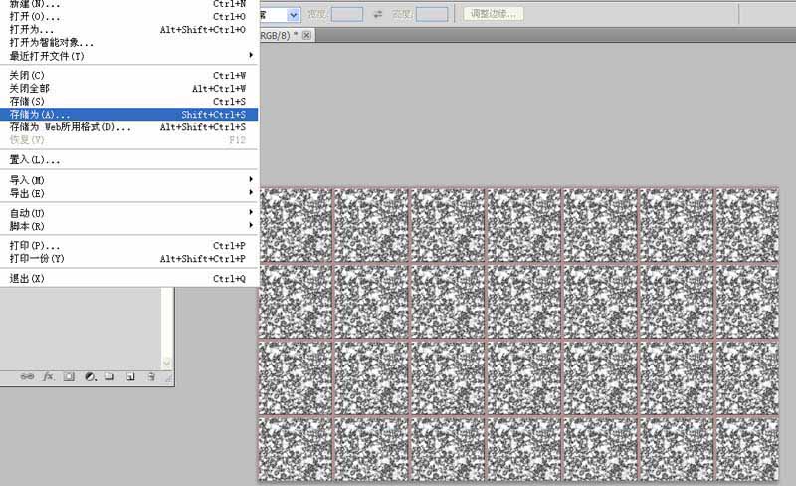Click the create new layer icon
Image resolution: width=796 pixels, height=486 pixels.
coord(130,377)
